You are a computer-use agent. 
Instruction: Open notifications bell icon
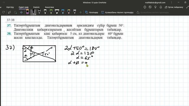click(161, 7)
